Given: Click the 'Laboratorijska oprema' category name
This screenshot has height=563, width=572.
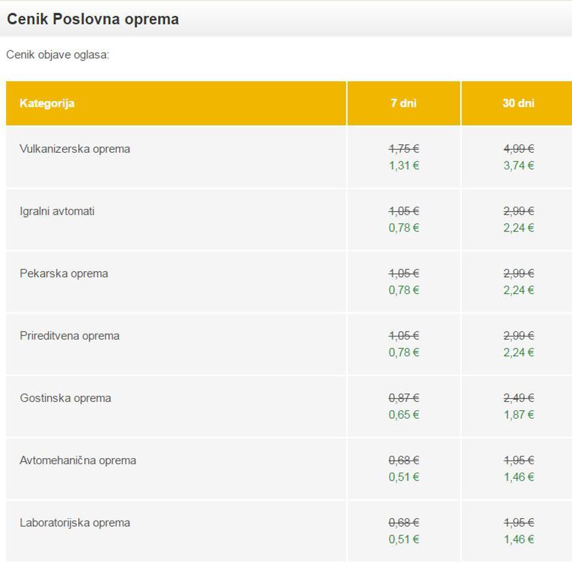Looking at the screenshot, I should tap(75, 523).
